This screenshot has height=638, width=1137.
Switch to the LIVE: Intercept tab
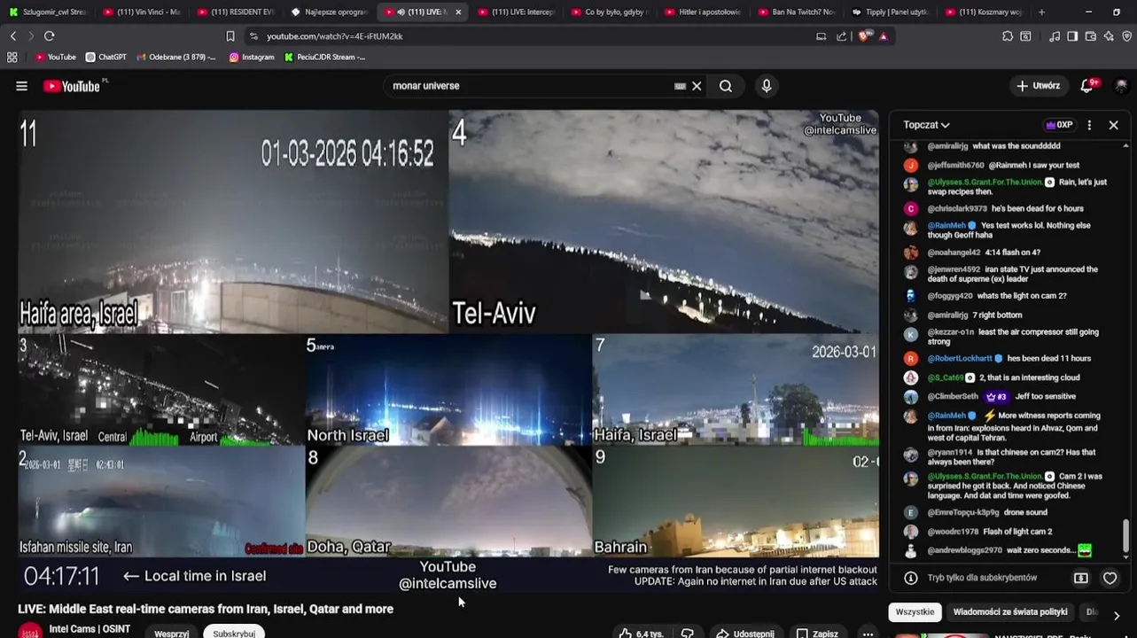pyautogui.click(x=517, y=12)
